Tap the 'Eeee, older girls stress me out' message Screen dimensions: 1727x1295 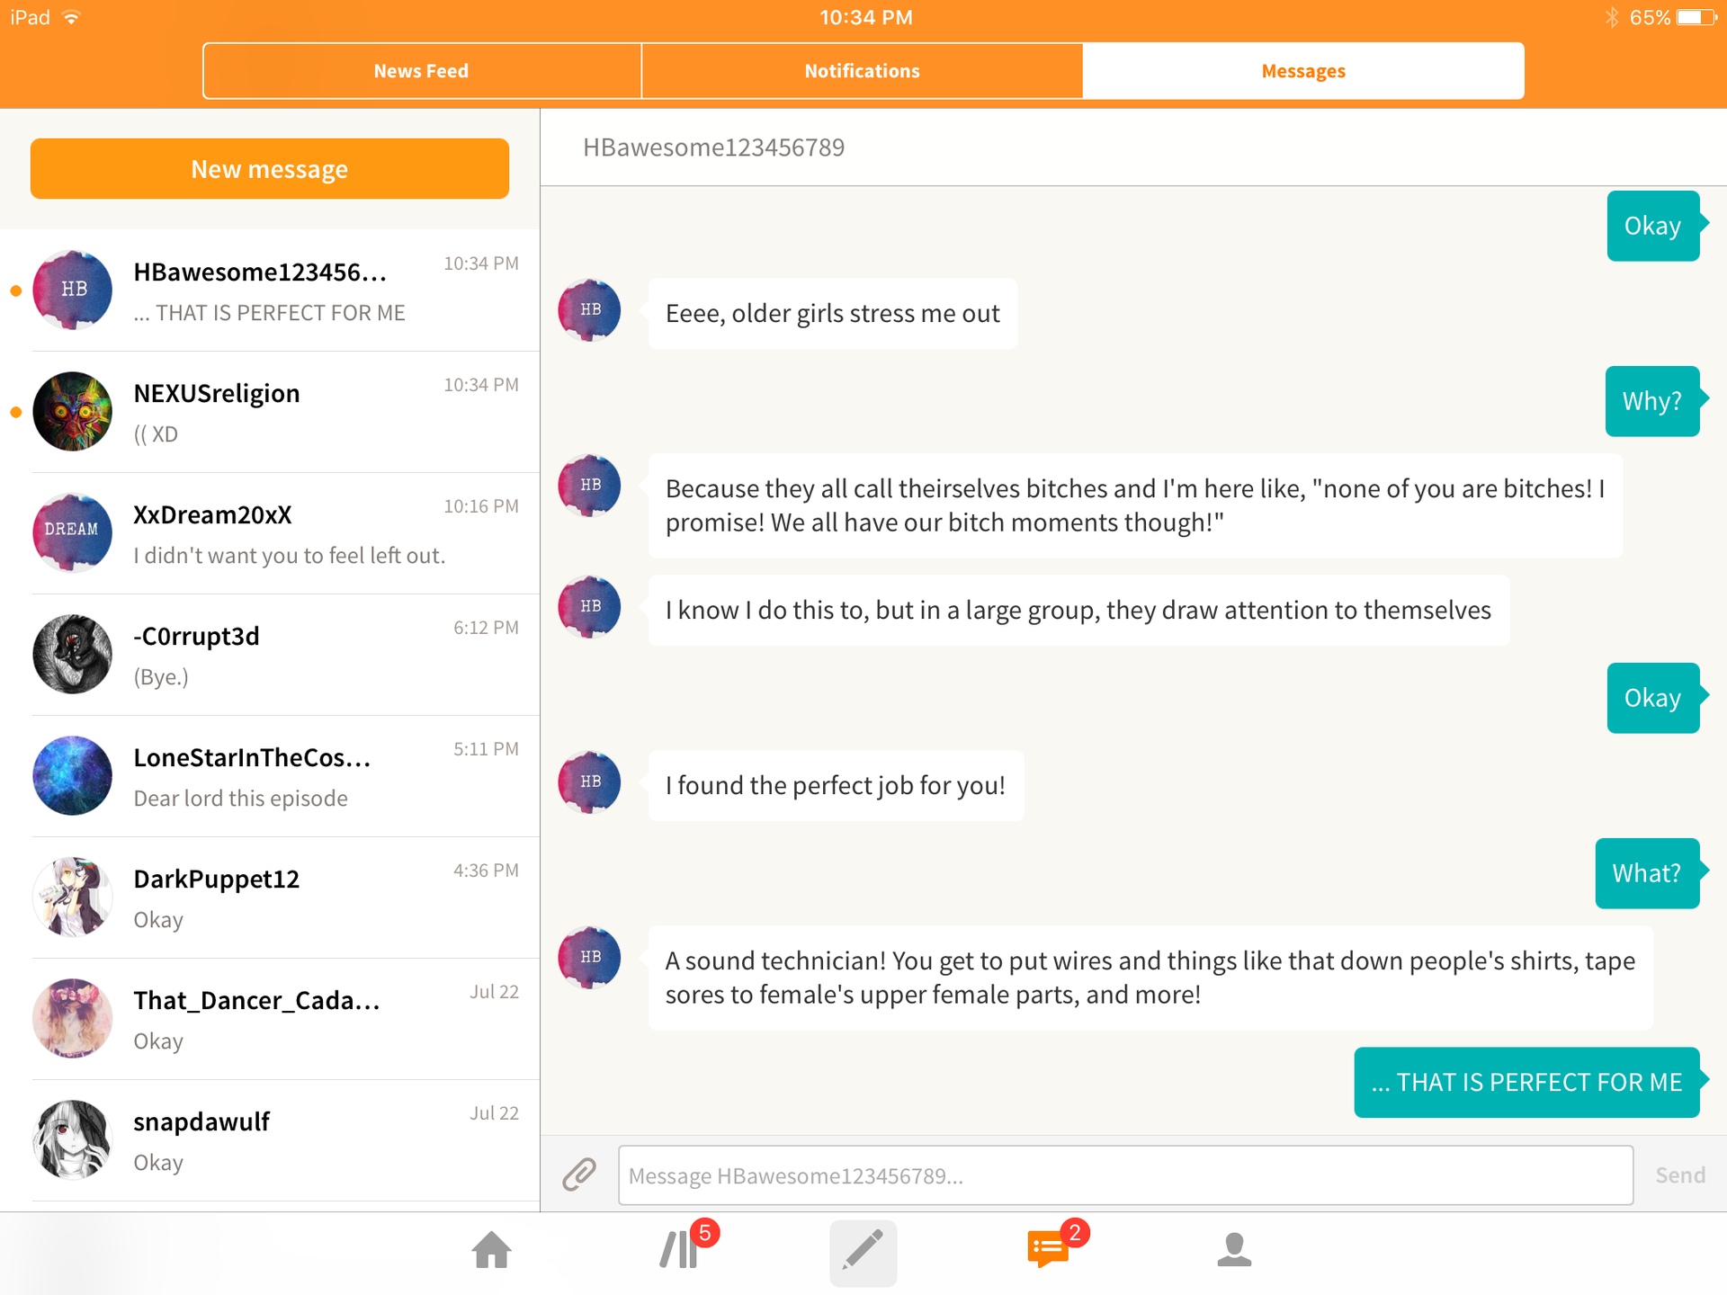pyautogui.click(x=833, y=313)
